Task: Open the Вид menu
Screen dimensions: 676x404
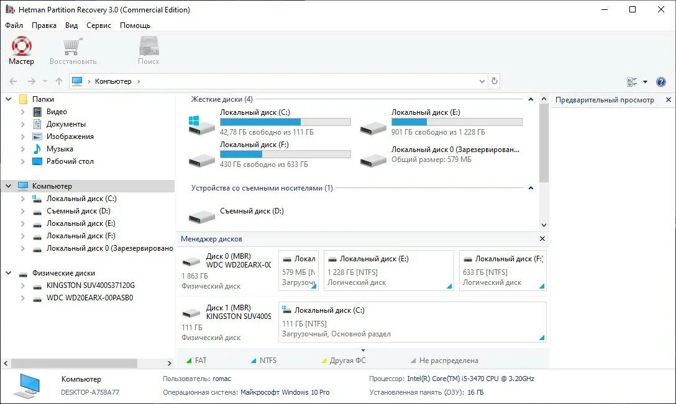Action: pos(71,25)
